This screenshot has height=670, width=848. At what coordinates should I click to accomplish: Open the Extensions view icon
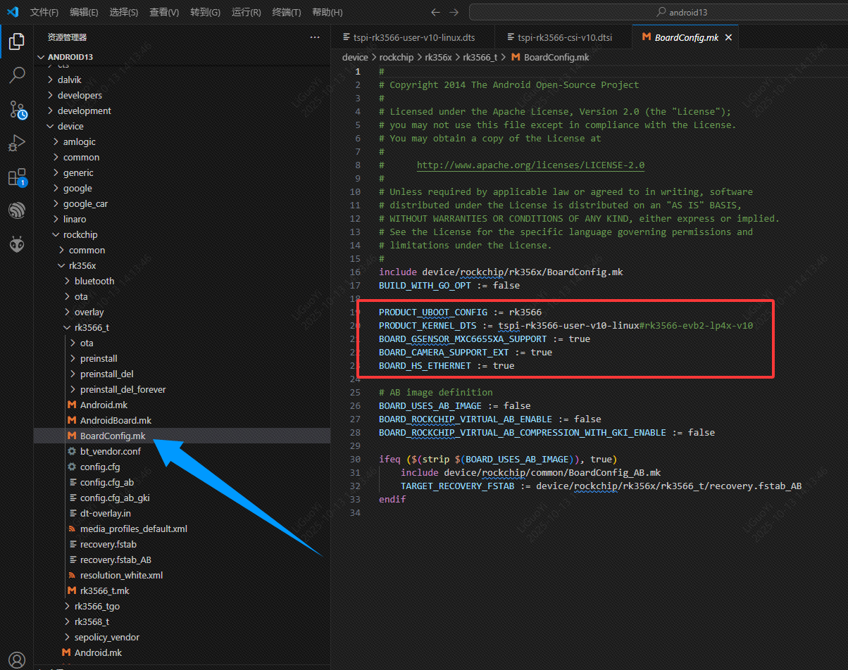coord(17,177)
